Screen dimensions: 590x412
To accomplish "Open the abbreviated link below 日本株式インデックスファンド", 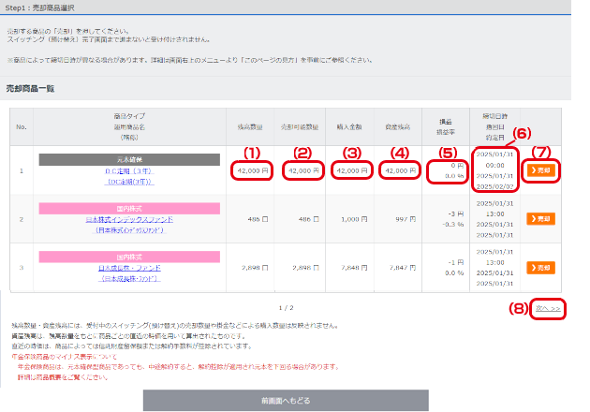I will pyautogui.click(x=129, y=230).
